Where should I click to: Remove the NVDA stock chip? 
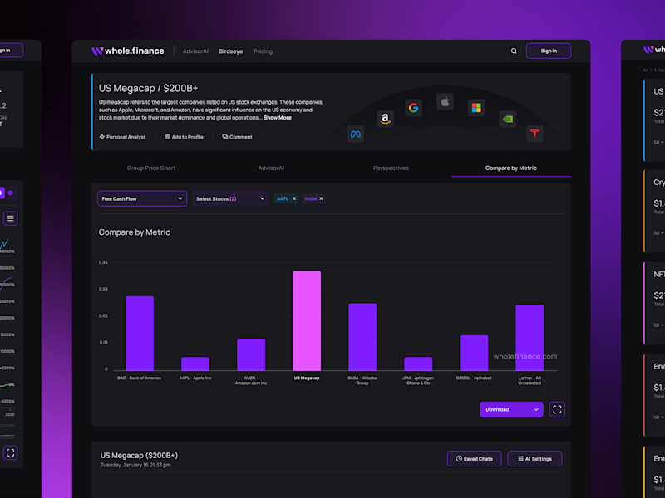pyautogui.click(x=322, y=198)
